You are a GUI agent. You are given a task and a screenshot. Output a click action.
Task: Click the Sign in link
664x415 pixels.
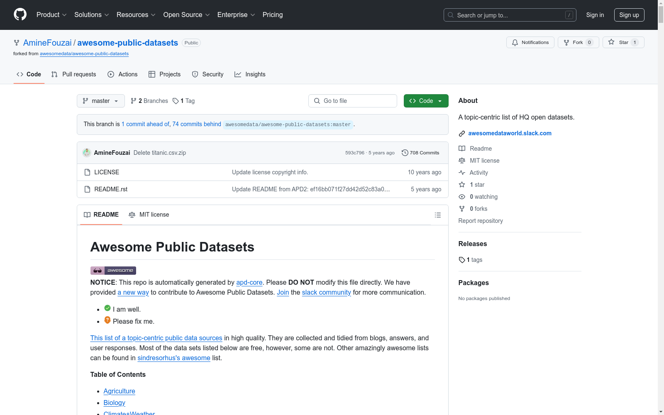pos(595,15)
